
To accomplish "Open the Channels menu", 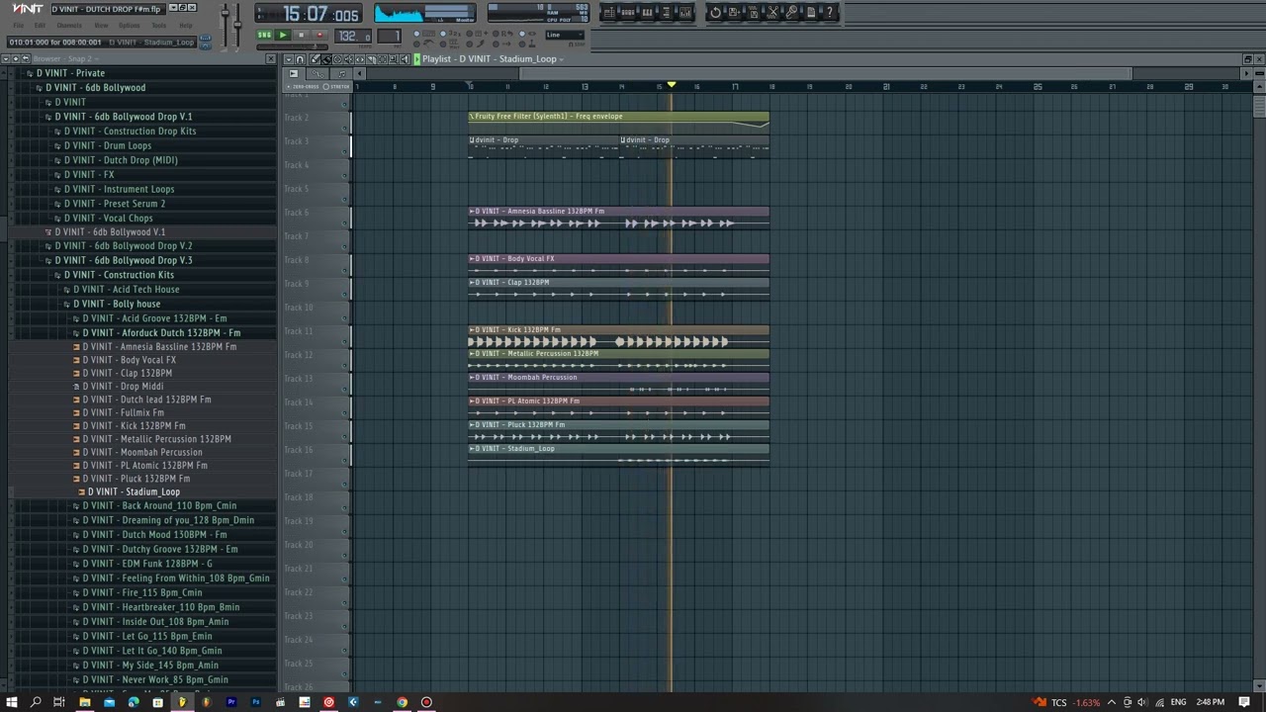I will point(69,25).
